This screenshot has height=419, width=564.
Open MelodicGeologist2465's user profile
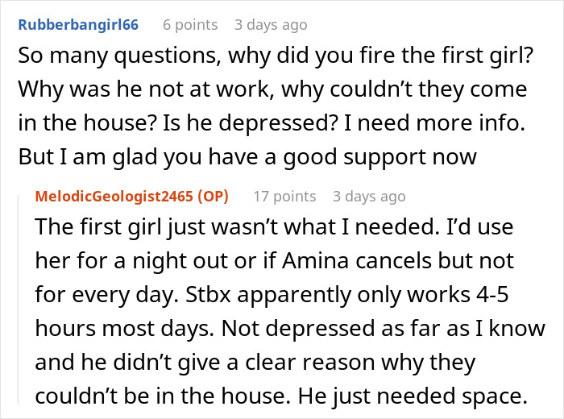pyautogui.click(x=119, y=197)
